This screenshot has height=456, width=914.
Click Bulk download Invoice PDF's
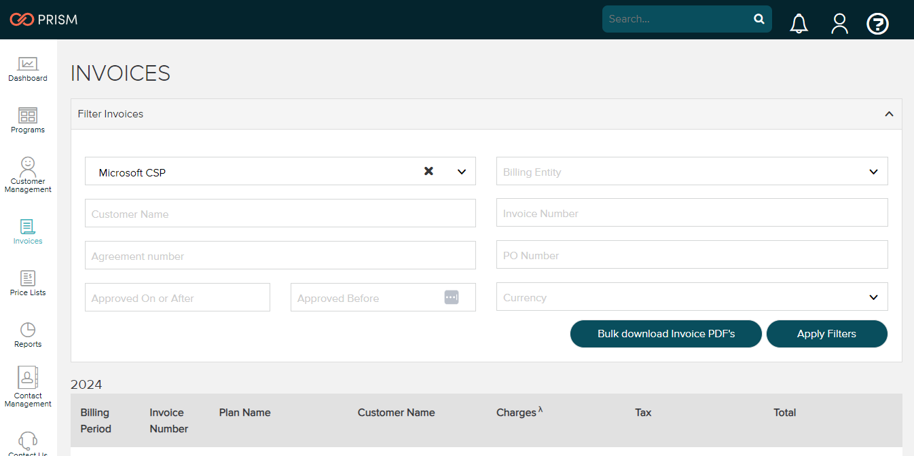[x=665, y=333]
